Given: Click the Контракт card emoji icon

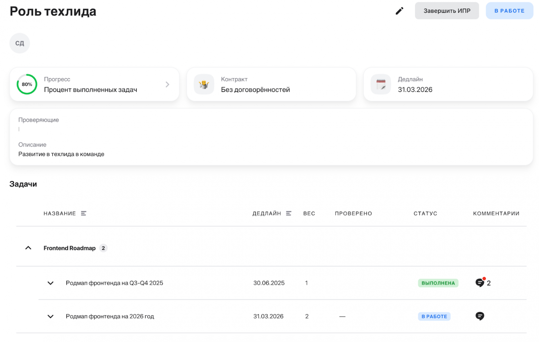Looking at the screenshot, I should pos(204,84).
